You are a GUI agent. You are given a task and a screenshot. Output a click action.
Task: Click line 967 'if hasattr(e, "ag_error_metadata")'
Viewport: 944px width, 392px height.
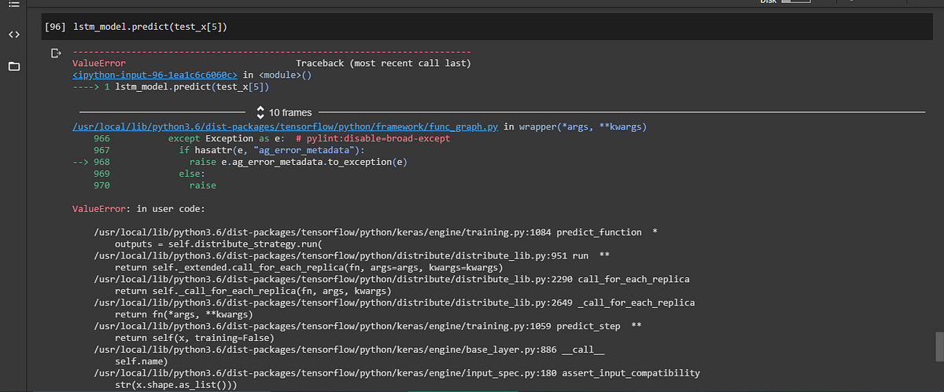pyautogui.click(x=228, y=150)
